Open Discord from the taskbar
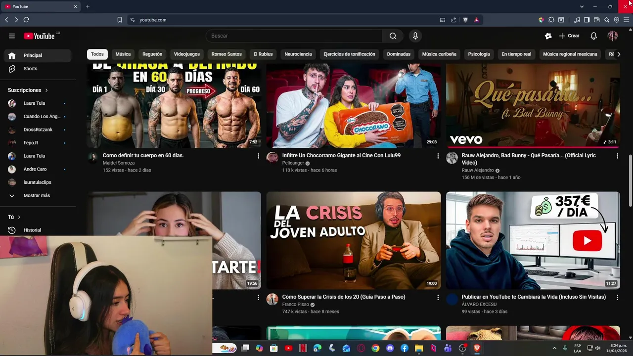 (390, 348)
